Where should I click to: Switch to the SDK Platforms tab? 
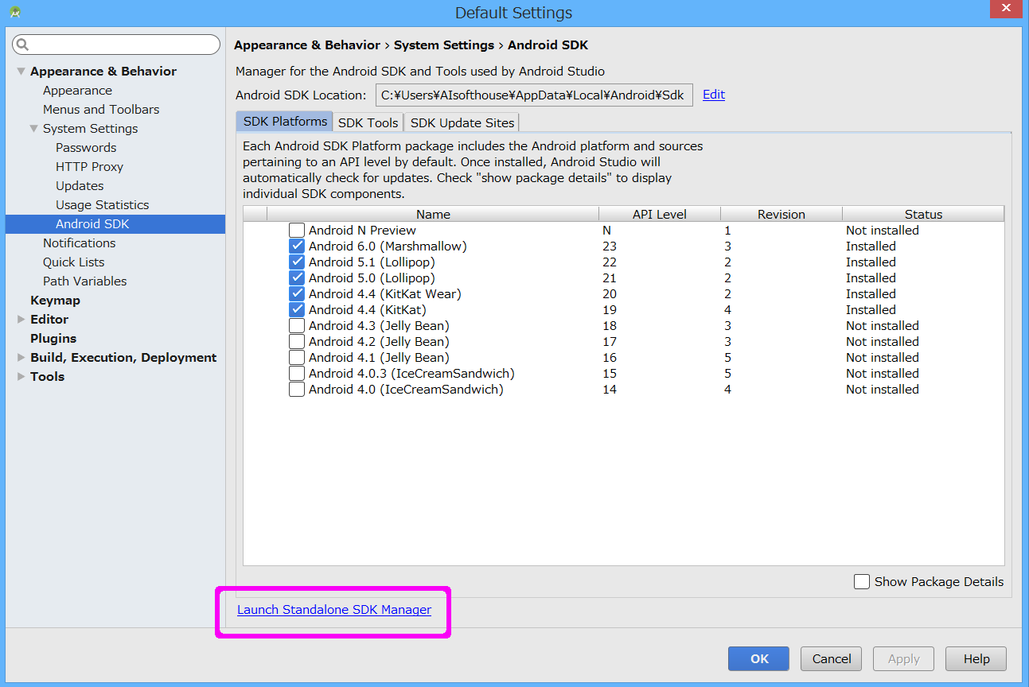pos(285,122)
